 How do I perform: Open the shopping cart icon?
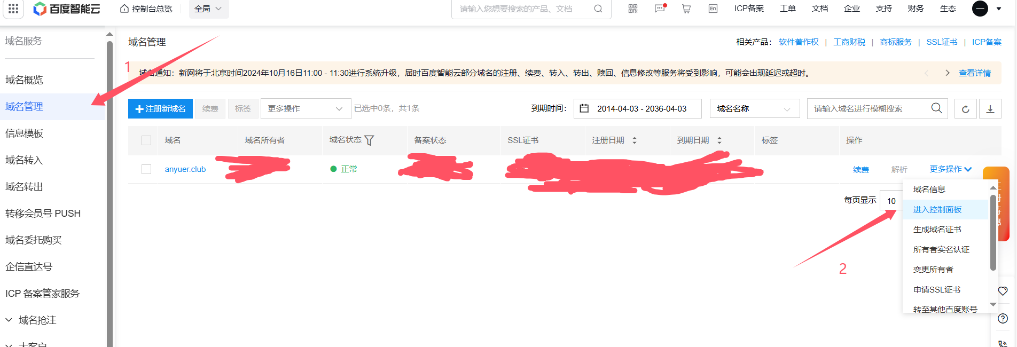point(686,9)
